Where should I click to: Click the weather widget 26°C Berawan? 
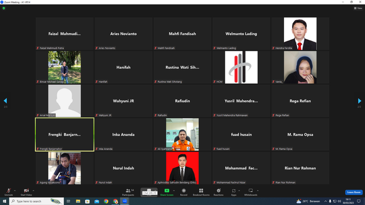pos(308,201)
